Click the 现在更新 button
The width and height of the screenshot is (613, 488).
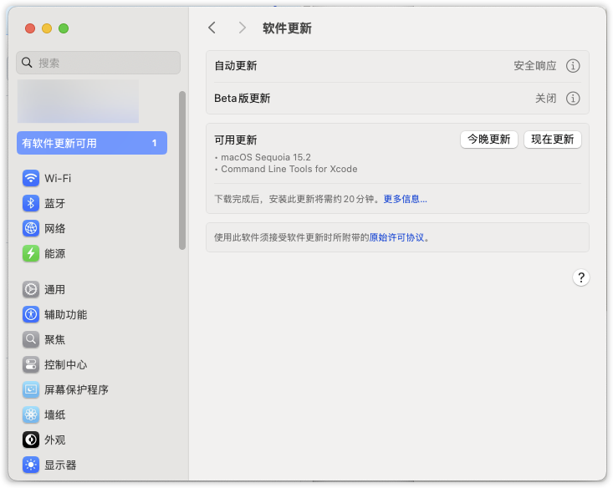(x=553, y=140)
